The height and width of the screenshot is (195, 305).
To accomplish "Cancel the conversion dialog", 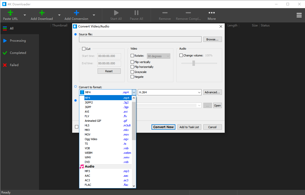I will tap(212, 127).
